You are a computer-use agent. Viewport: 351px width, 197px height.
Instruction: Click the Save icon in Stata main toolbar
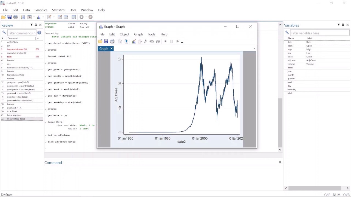pyautogui.click(x=10, y=17)
